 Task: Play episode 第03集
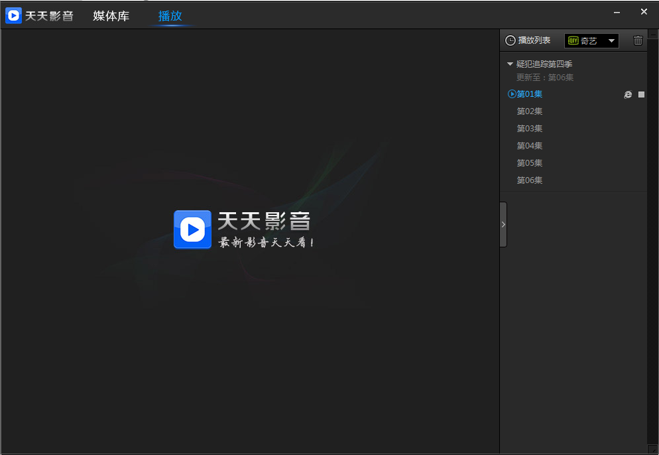tap(530, 129)
